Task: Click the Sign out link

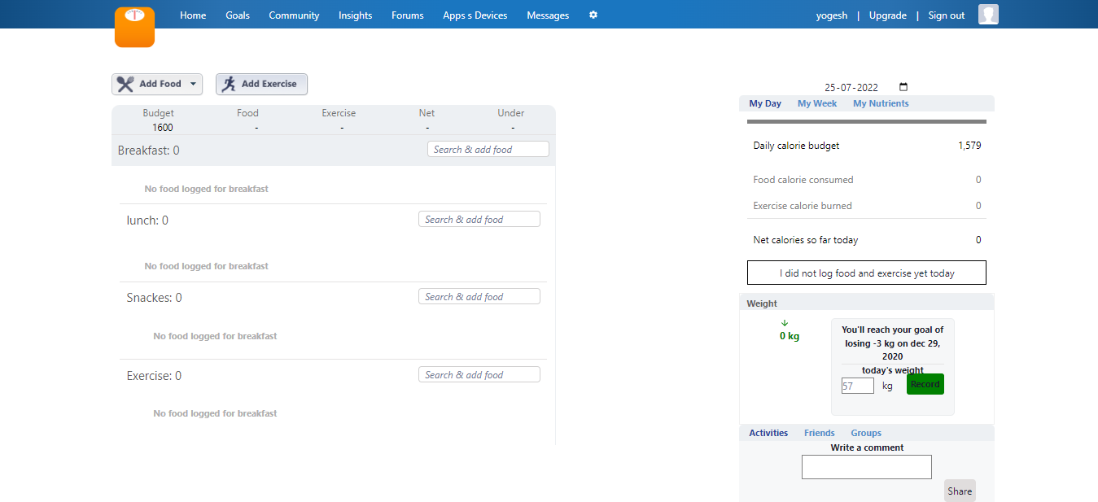Action: [946, 15]
